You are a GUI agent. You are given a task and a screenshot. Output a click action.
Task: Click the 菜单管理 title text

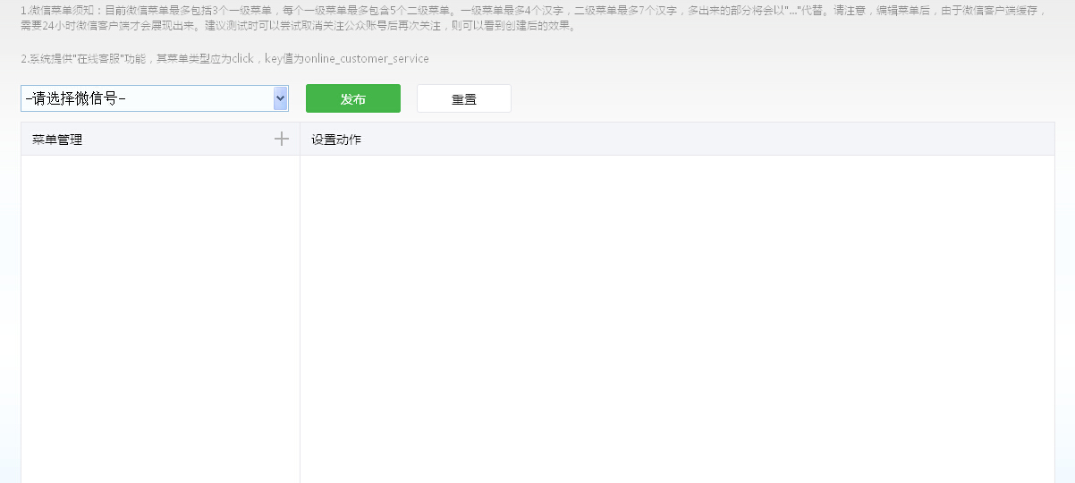pyautogui.click(x=57, y=140)
